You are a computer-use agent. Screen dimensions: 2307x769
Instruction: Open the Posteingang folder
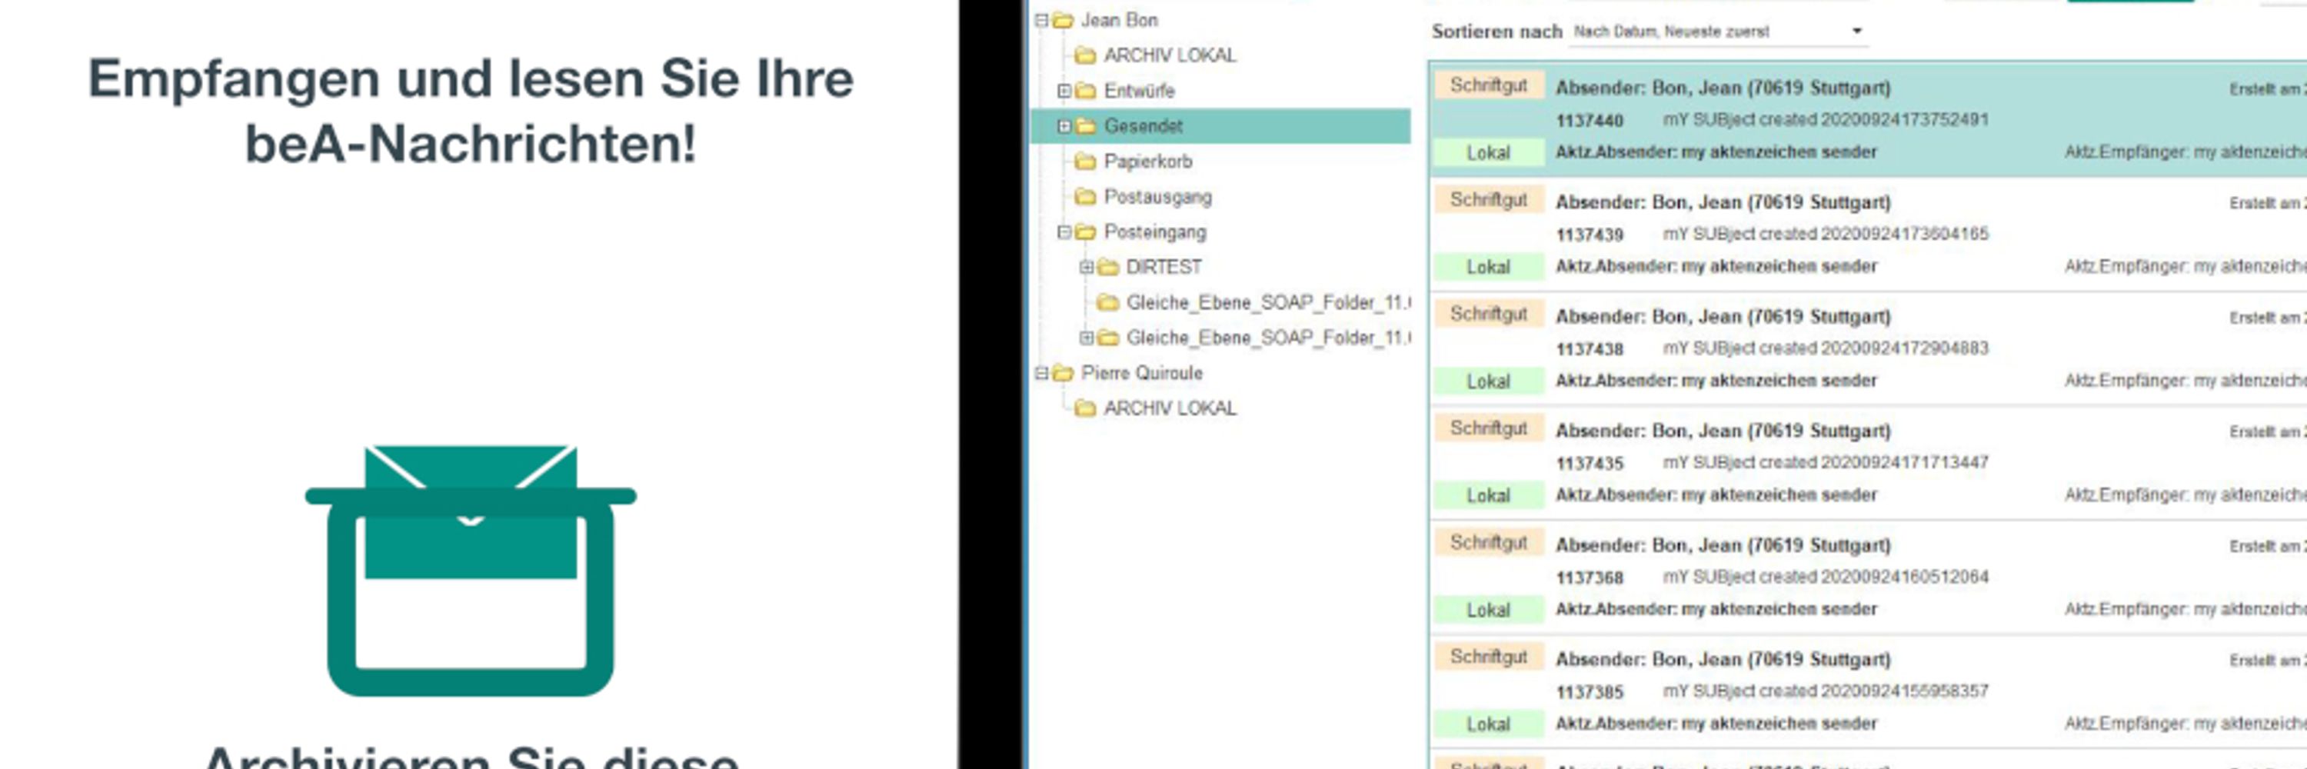(x=1154, y=232)
